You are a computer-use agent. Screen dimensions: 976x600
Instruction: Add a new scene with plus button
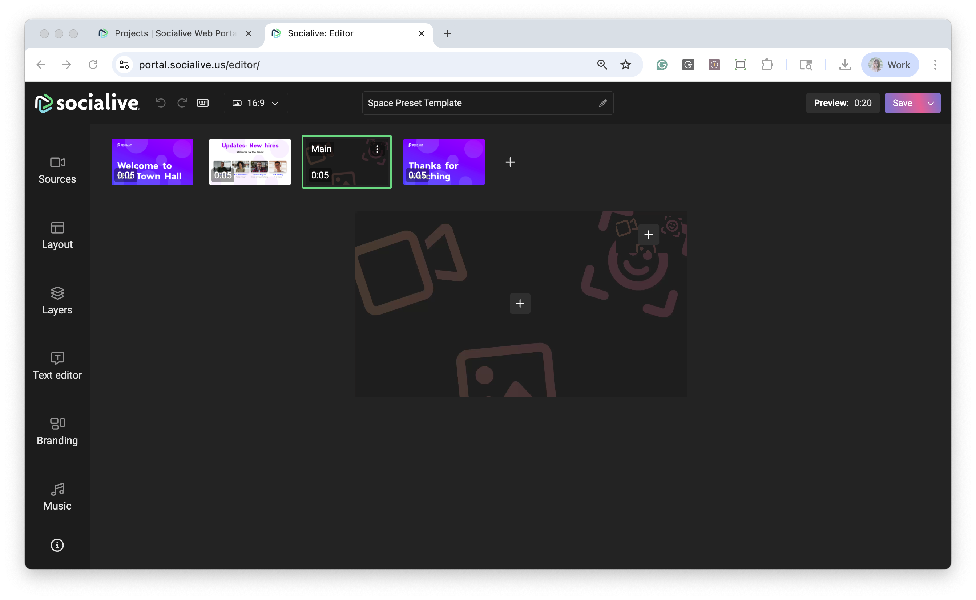tap(510, 162)
